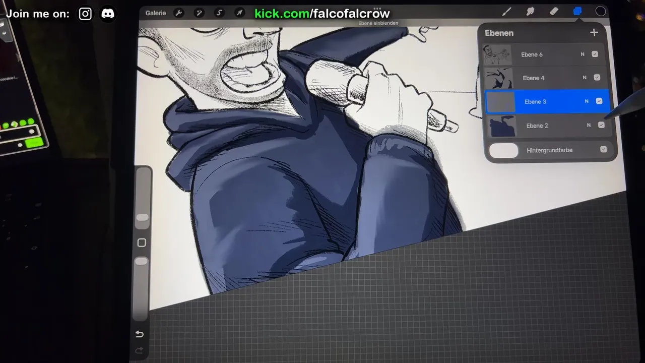
Task: Toggle visibility checkbox for Ebene 3
Action: tap(599, 101)
